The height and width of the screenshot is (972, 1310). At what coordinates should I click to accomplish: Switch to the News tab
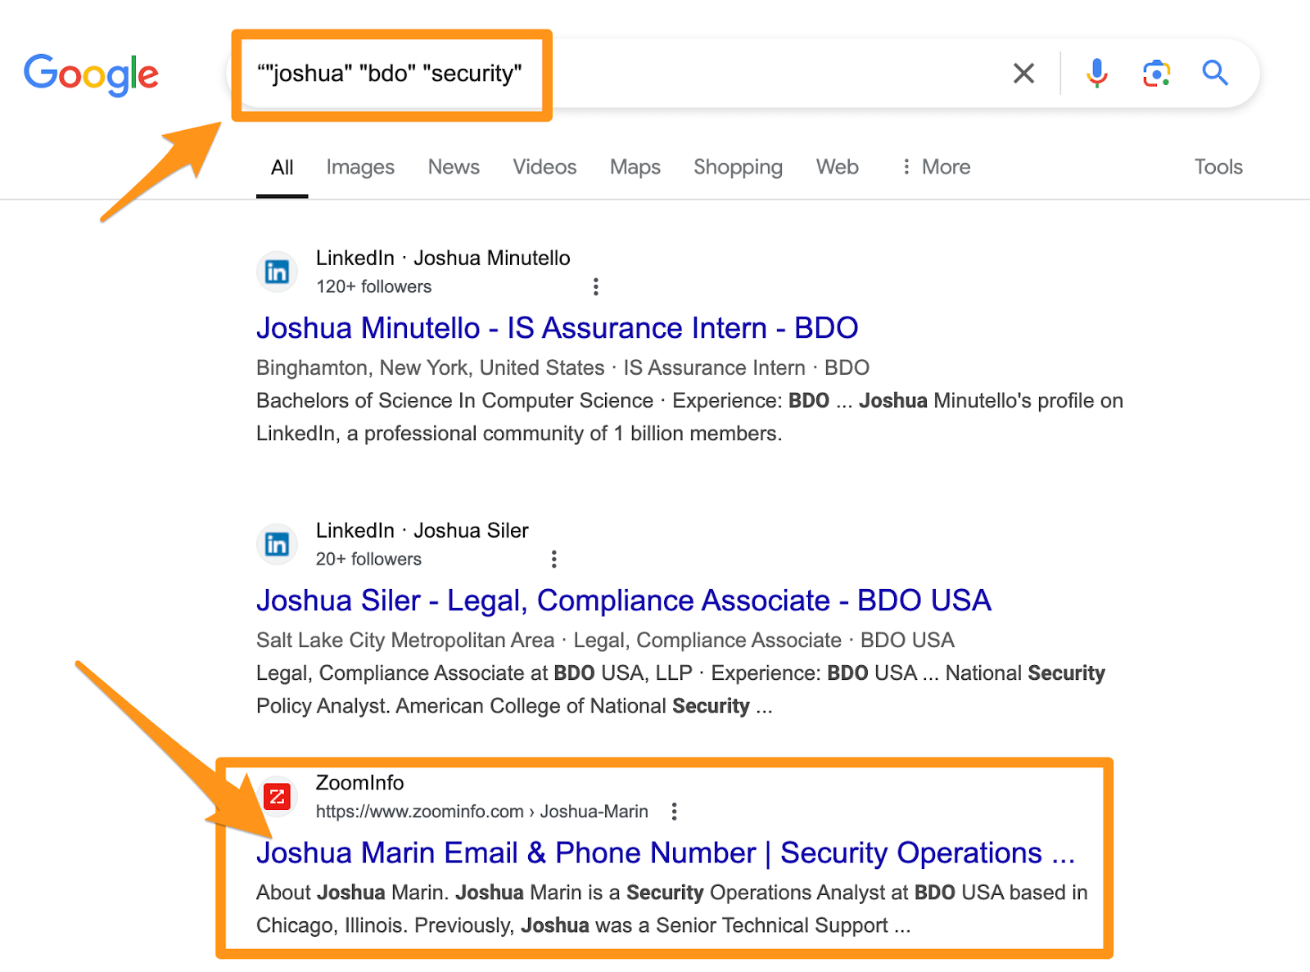[x=454, y=167]
